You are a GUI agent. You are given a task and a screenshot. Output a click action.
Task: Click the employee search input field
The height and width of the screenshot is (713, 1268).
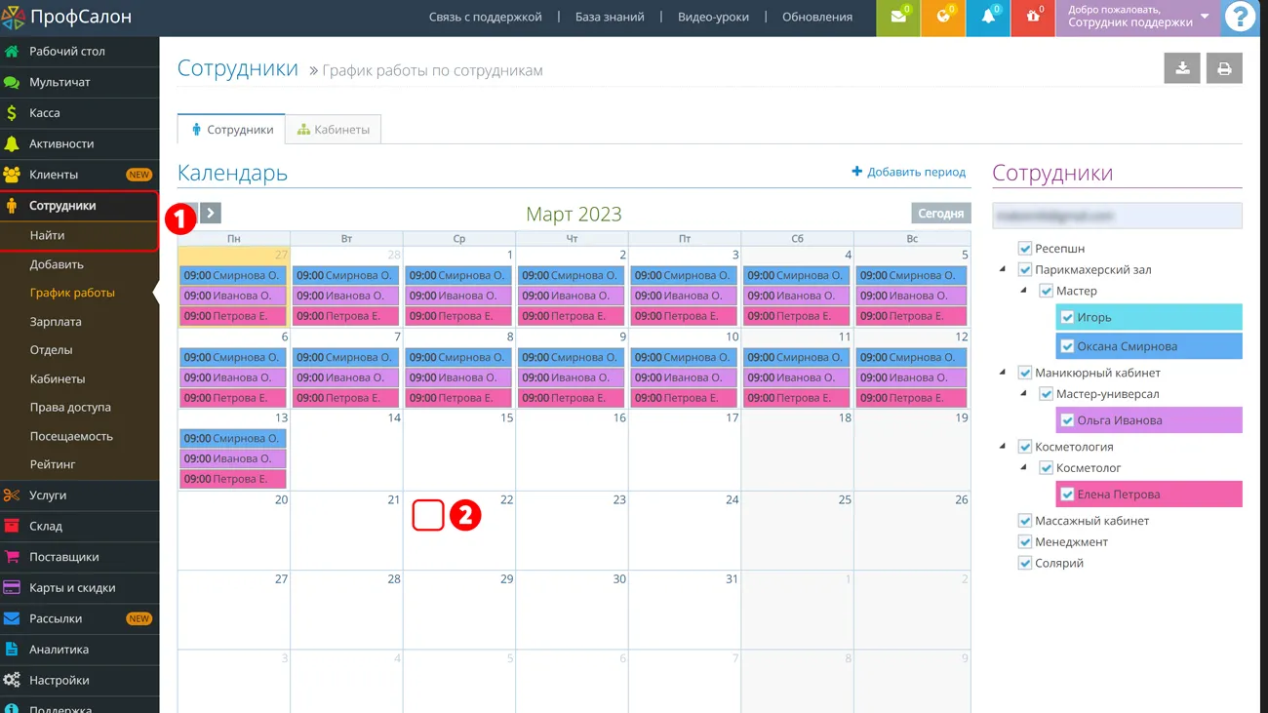1117,216
